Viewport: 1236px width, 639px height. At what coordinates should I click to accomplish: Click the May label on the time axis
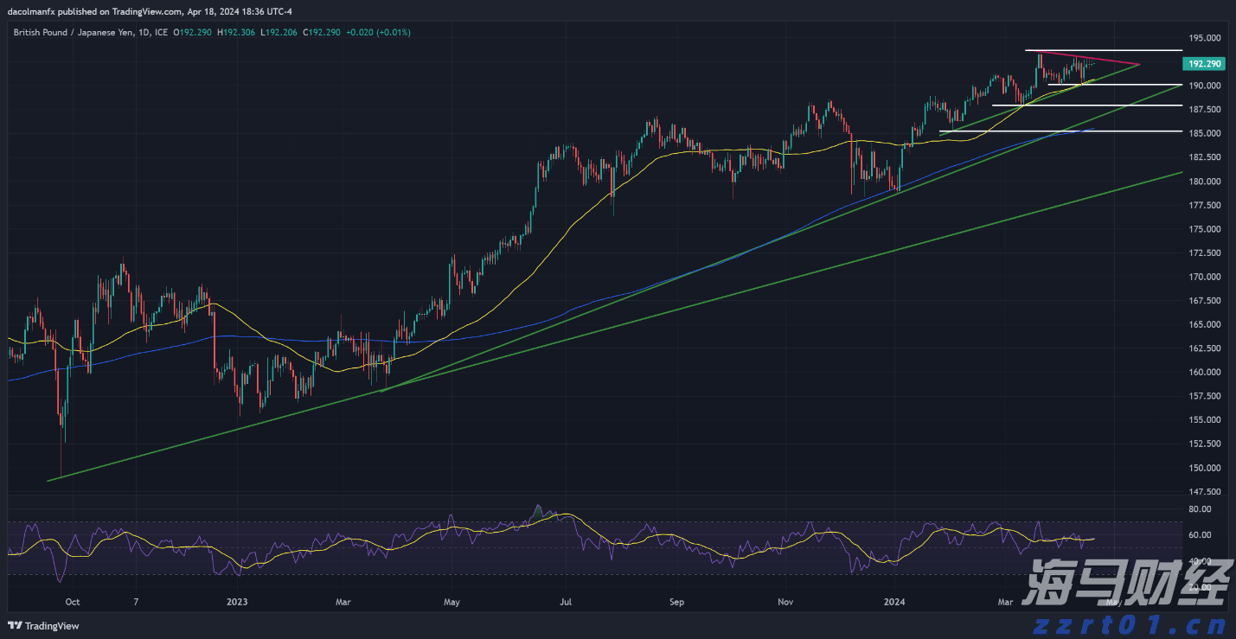coord(451,602)
